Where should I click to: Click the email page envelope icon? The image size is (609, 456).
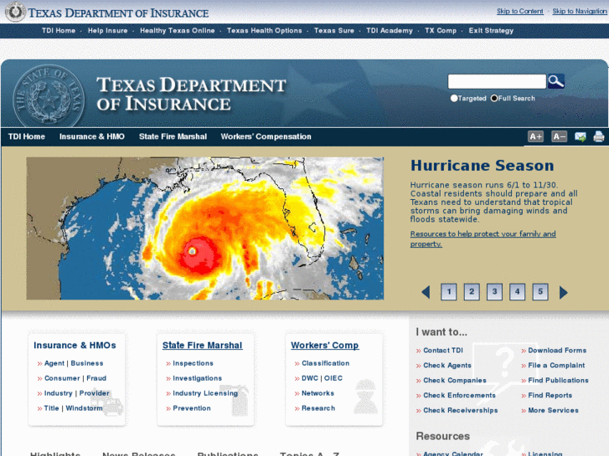[x=581, y=136]
